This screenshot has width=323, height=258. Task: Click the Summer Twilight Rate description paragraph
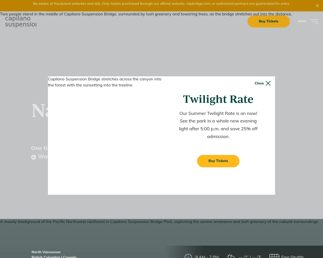[218, 125]
